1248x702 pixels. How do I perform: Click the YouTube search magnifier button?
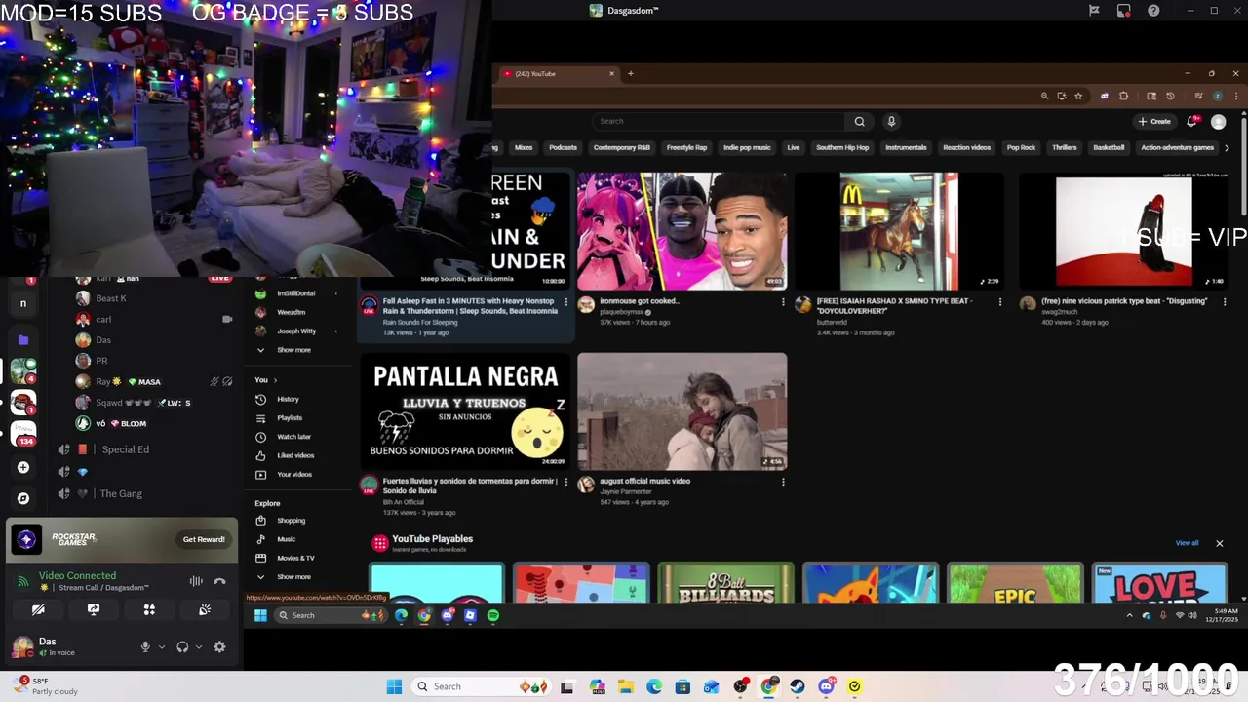click(x=859, y=121)
